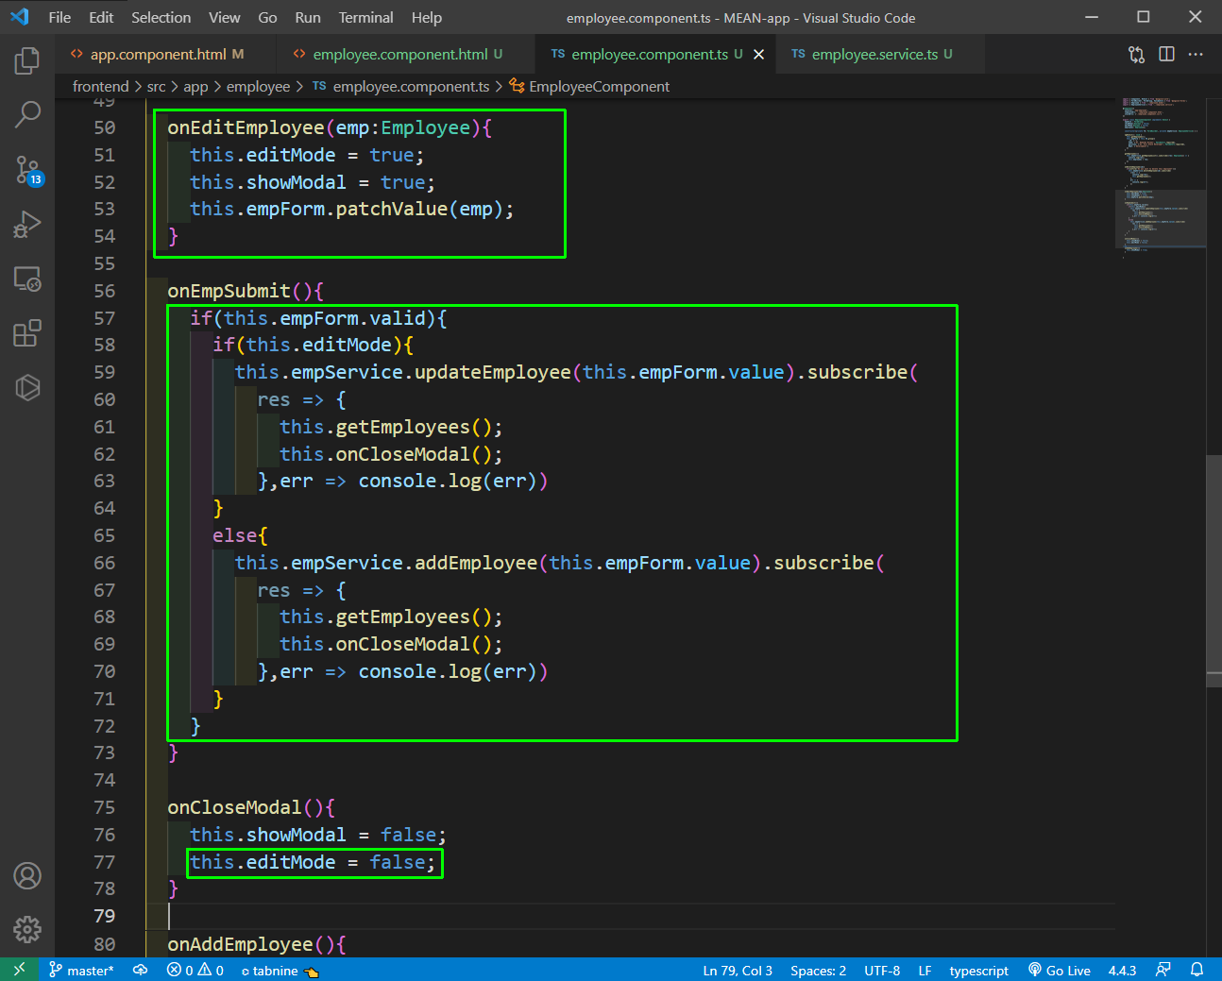Switch to the app.component.html tab

[x=165, y=55]
